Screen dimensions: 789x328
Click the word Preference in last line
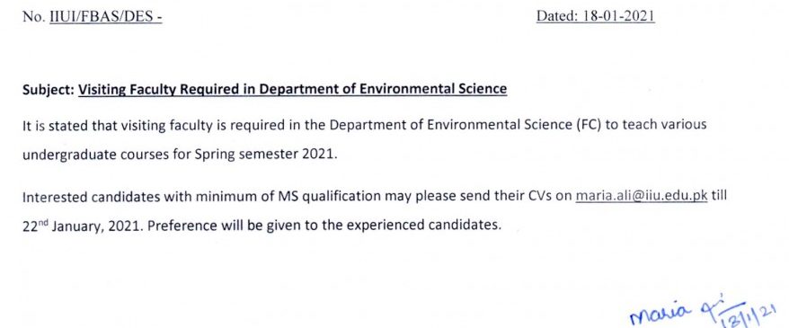182,226
